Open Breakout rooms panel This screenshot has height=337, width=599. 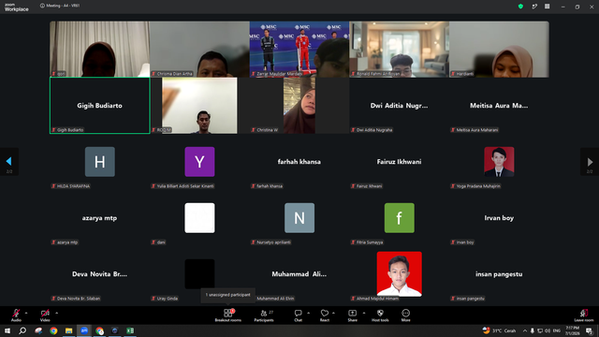tap(228, 315)
